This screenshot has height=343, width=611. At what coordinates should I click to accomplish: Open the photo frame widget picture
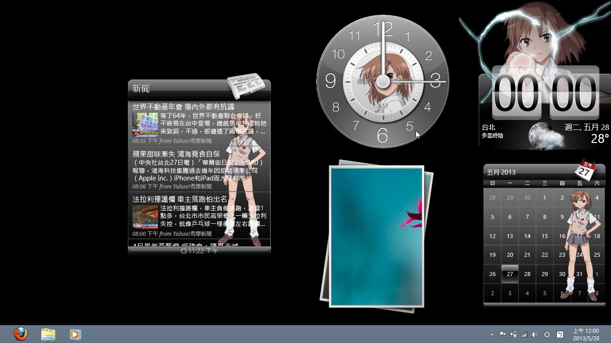(x=377, y=236)
